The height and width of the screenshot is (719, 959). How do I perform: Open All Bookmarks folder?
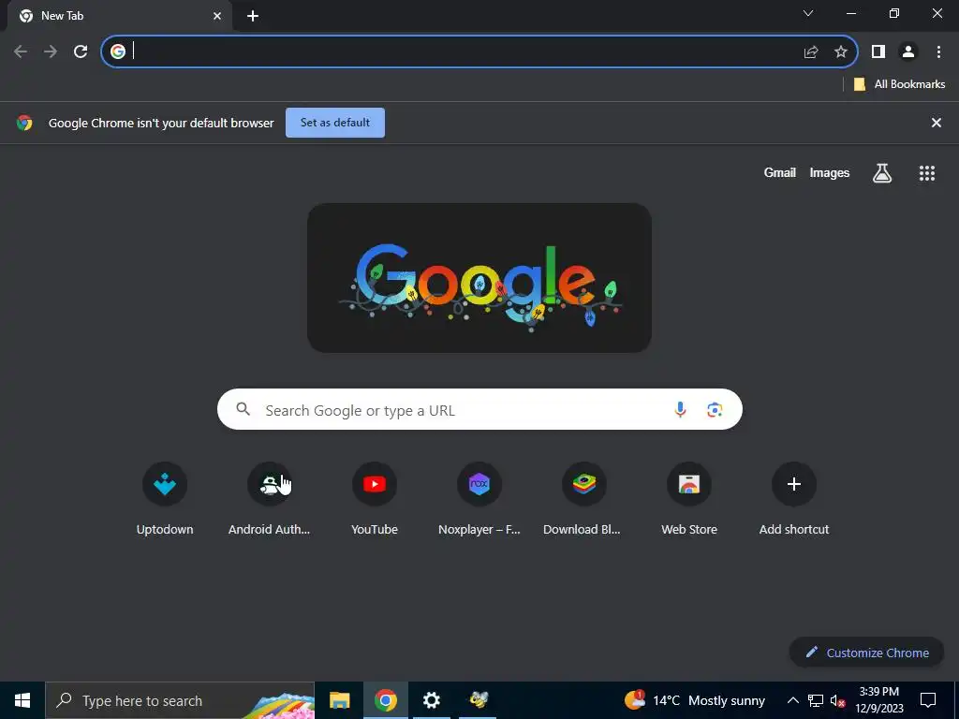coord(899,84)
